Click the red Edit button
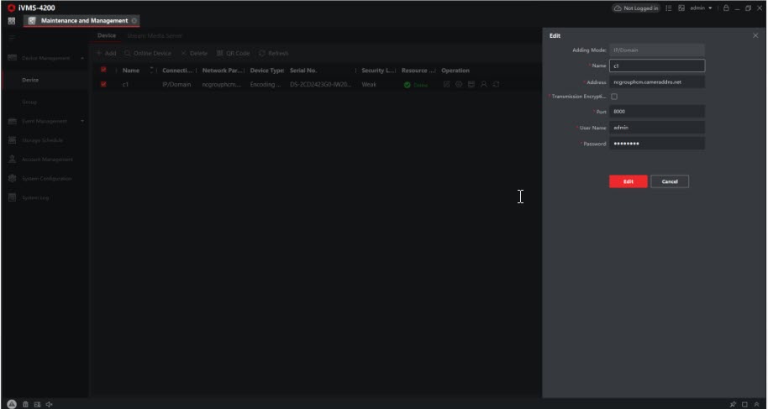768x409 pixels. (x=628, y=181)
